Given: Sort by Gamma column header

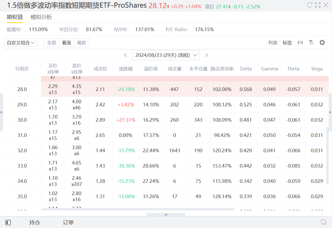Looking at the screenshot, I should (x=270, y=69).
